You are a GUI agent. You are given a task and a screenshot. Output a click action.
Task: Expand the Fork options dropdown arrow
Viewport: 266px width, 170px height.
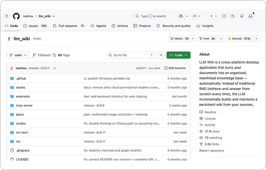pyautogui.click(x=221, y=39)
